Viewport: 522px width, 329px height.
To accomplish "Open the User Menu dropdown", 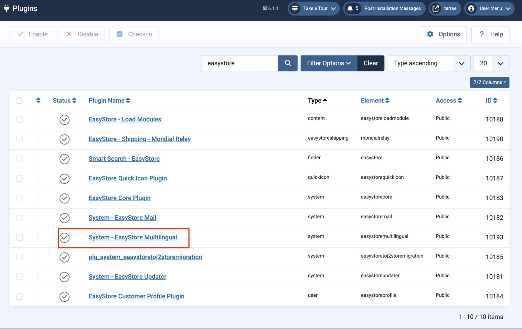I will pyautogui.click(x=489, y=8).
